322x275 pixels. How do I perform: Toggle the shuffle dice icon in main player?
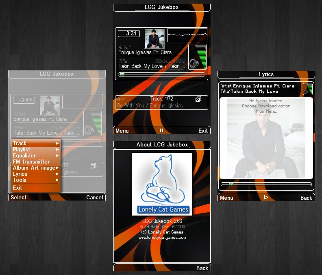198,99
